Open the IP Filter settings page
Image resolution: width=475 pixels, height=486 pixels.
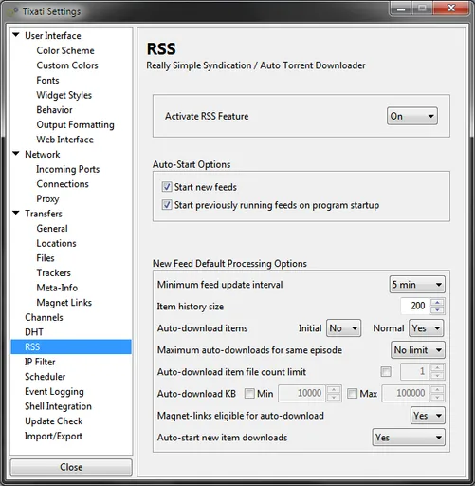tap(40, 362)
